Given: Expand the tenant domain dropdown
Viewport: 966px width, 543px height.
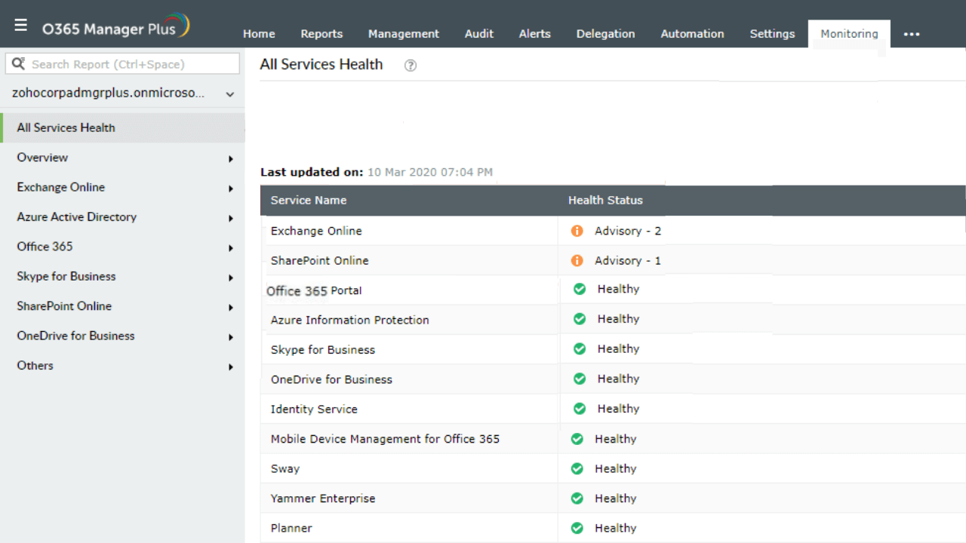Looking at the screenshot, I should pos(230,94).
